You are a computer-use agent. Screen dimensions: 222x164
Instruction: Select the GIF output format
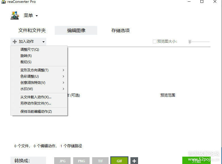[x=119, y=161]
